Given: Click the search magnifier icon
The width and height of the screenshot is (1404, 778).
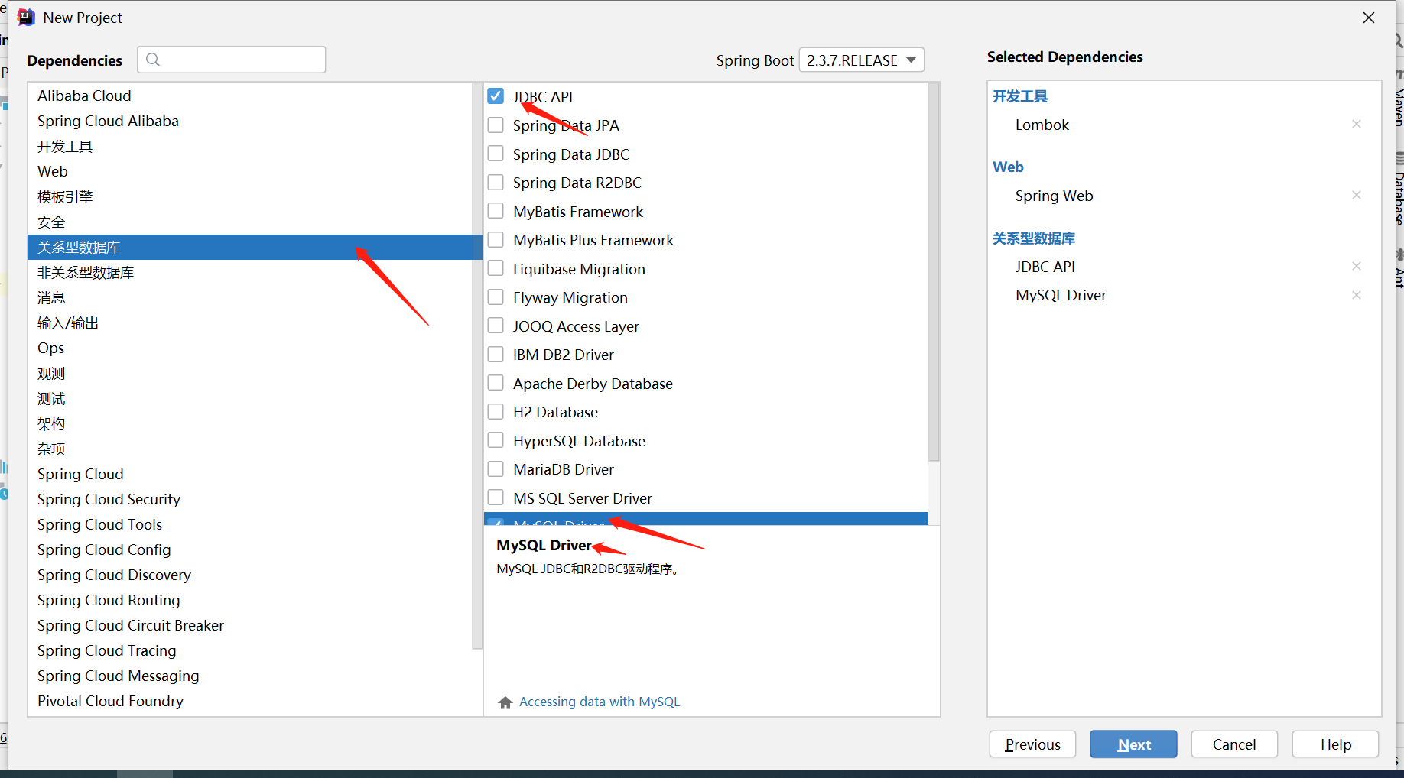Looking at the screenshot, I should [x=153, y=60].
